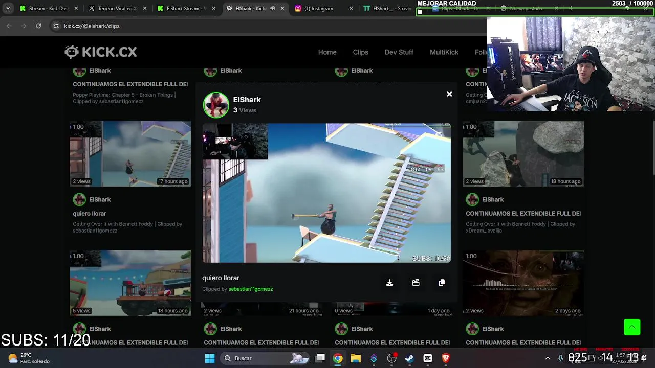
Task: Click the clapperboard icon under the clip
Action: coord(416,283)
